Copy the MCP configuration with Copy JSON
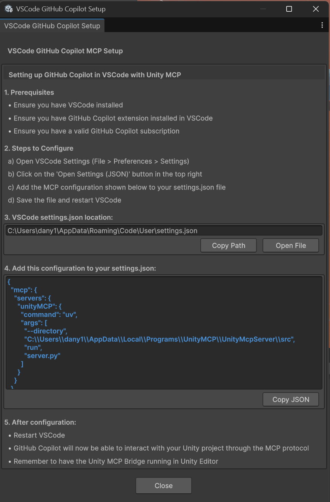The height and width of the screenshot is (502, 330). [290, 399]
